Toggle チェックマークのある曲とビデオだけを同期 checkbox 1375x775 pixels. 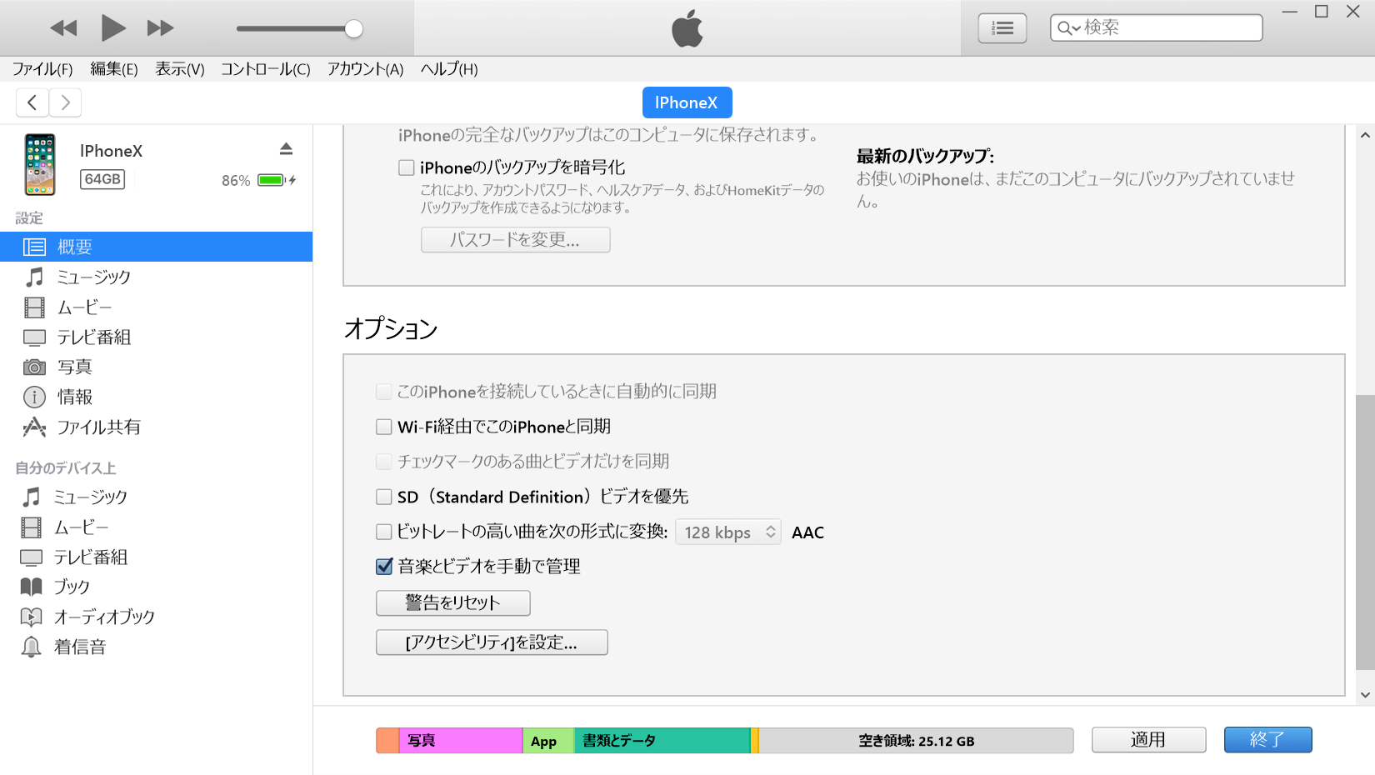coord(384,462)
